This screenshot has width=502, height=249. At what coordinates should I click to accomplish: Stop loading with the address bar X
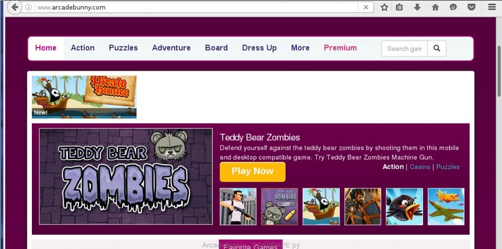pos(366,7)
